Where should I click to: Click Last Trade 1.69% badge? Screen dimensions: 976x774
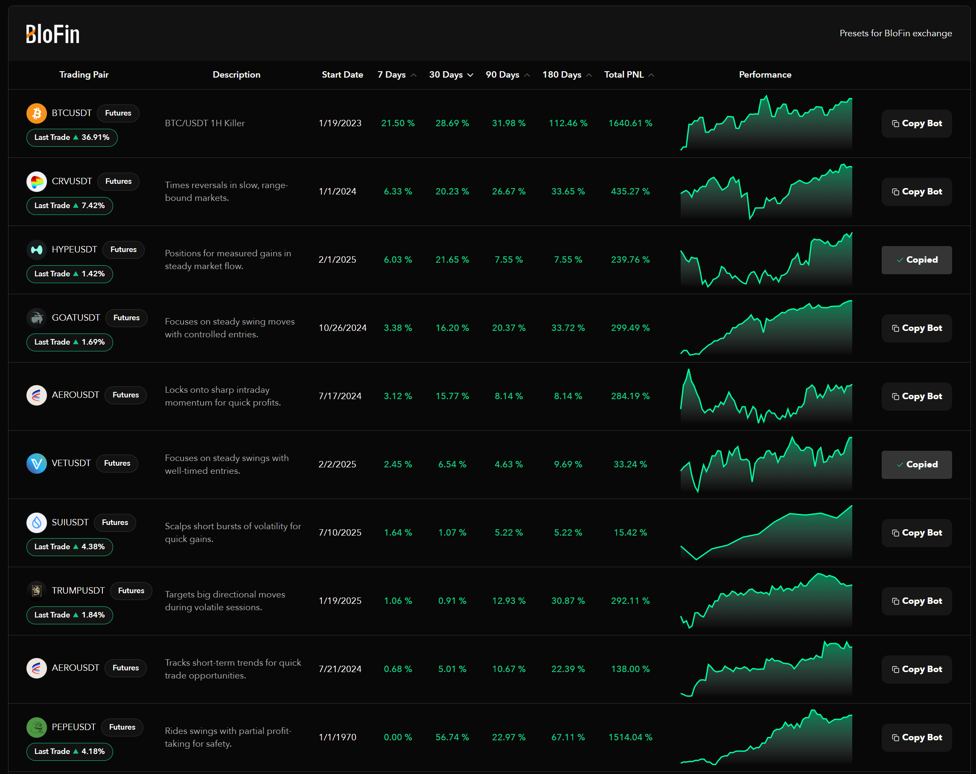tap(70, 343)
